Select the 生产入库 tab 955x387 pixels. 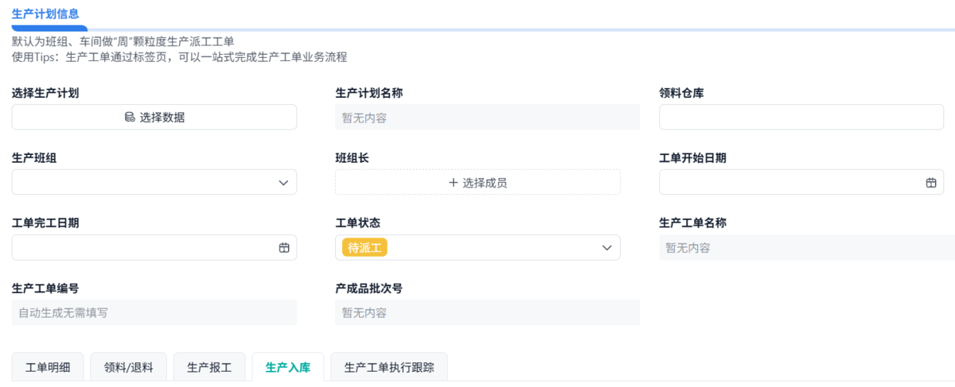(x=288, y=368)
